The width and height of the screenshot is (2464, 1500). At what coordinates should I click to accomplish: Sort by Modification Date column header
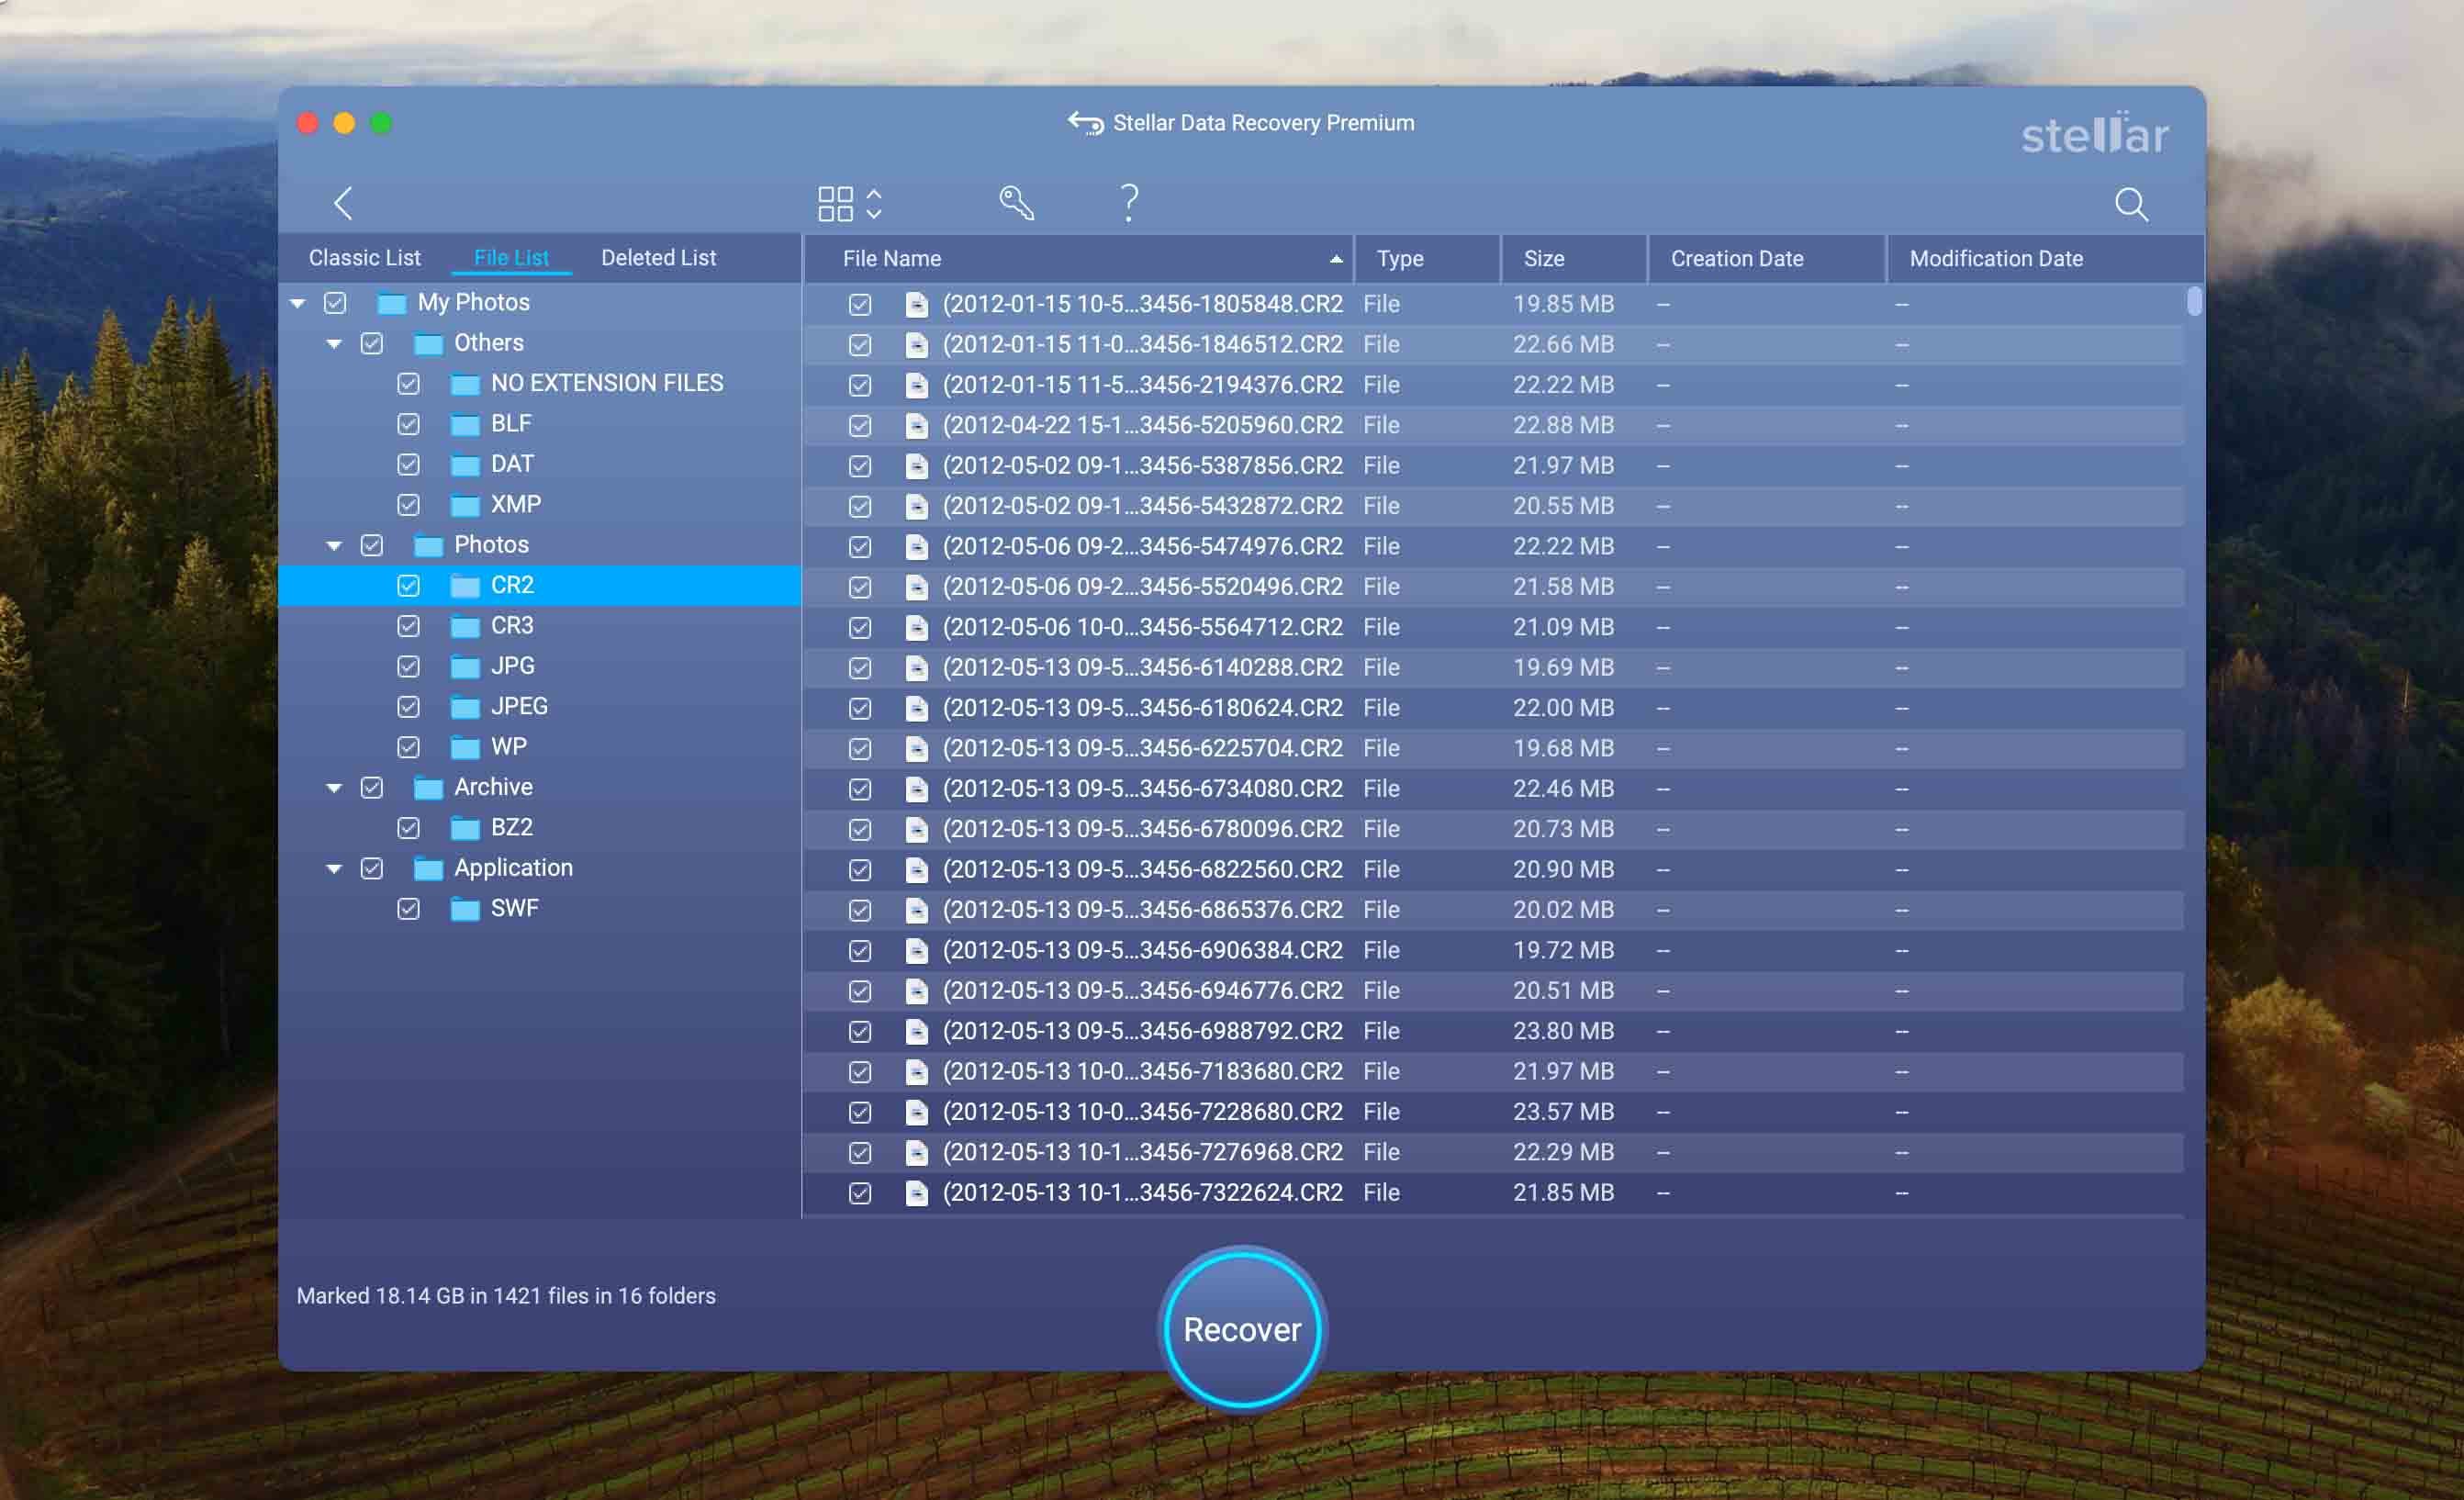pos(2046,259)
